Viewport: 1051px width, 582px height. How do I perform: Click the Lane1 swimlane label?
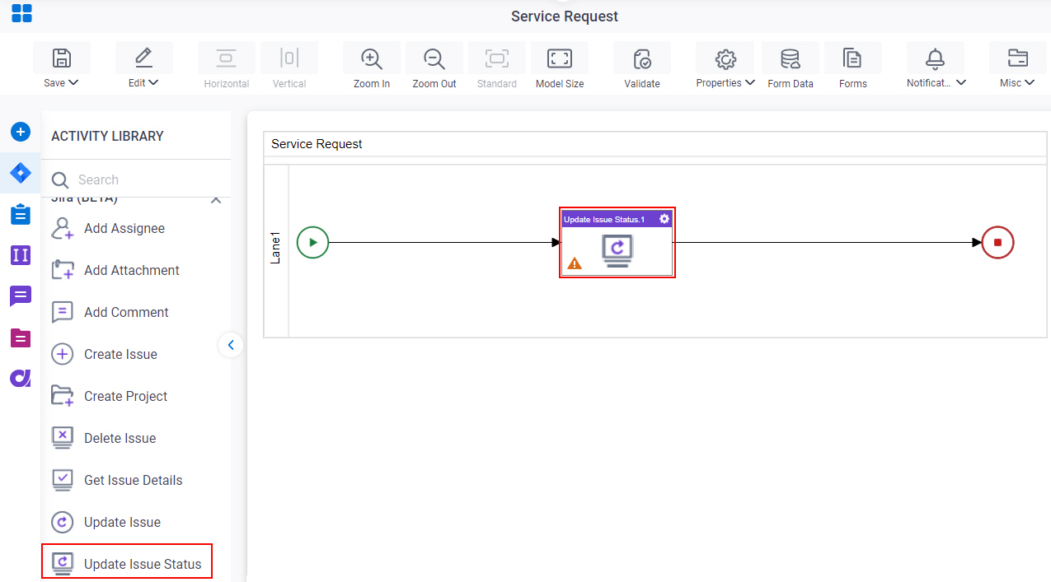point(276,249)
